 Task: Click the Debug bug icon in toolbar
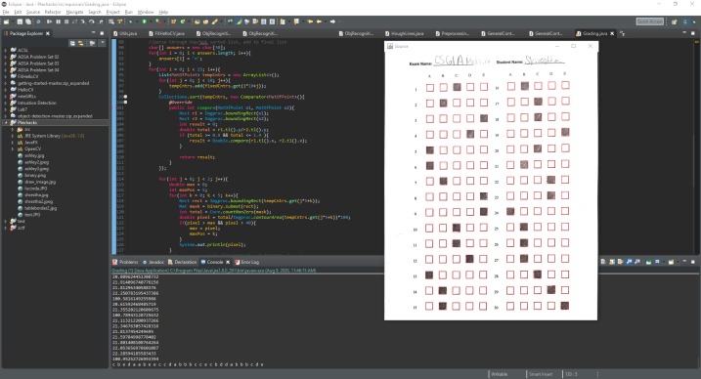click(x=130, y=21)
